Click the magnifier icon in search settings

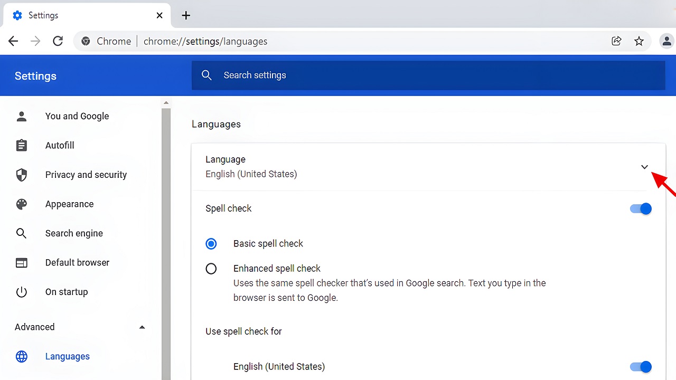pos(206,75)
